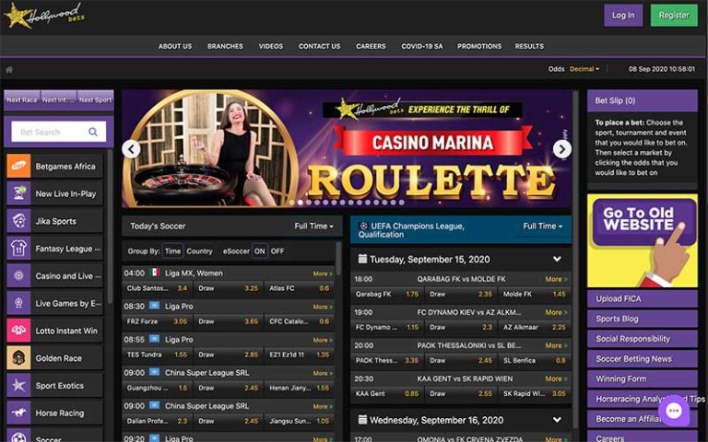Bet on AZ Alkmaar odds 2.25
This screenshot has height=442, width=708.
click(x=534, y=328)
